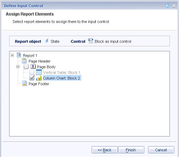The height and width of the screenshot is (157, 179).
Task: Click the State report object icon
Action: 47,41
